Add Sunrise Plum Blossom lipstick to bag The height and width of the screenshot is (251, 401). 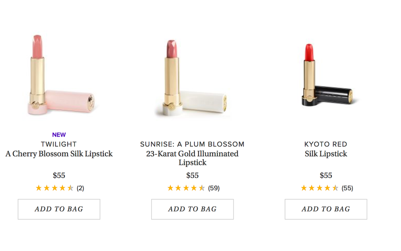click(192, 209)
